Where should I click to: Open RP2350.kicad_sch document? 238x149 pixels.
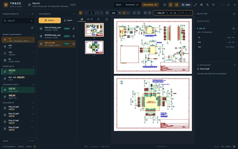point(57,36)
